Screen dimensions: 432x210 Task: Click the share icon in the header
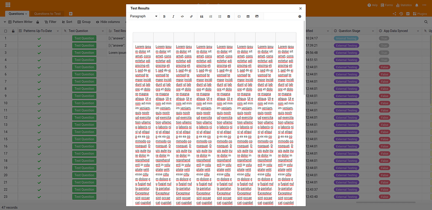(394, 14)
